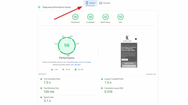Click the desktop monitor icon

point(101,3)
